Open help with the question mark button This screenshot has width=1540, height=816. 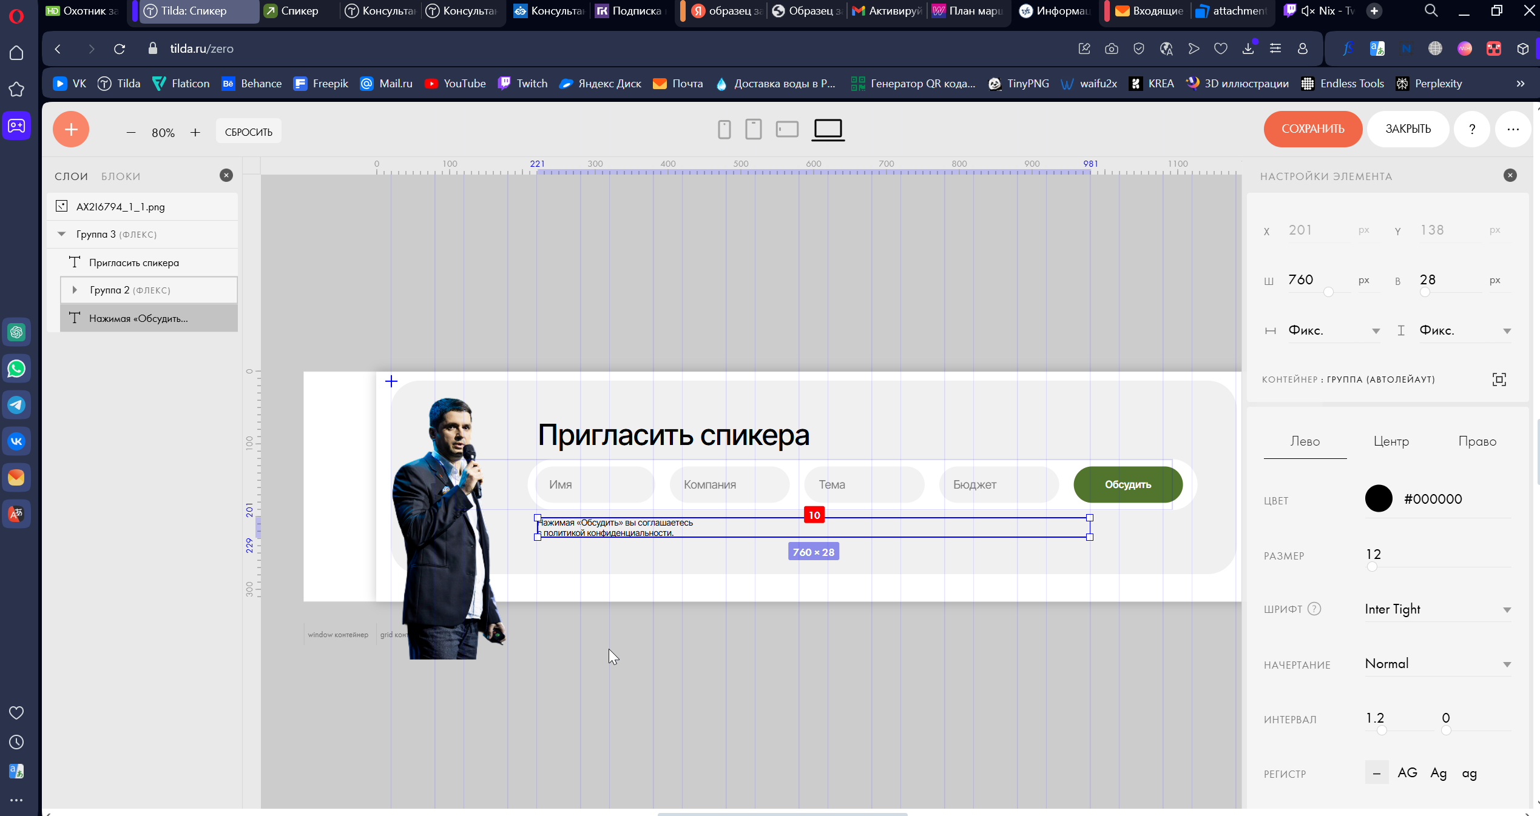[1472, 129]
